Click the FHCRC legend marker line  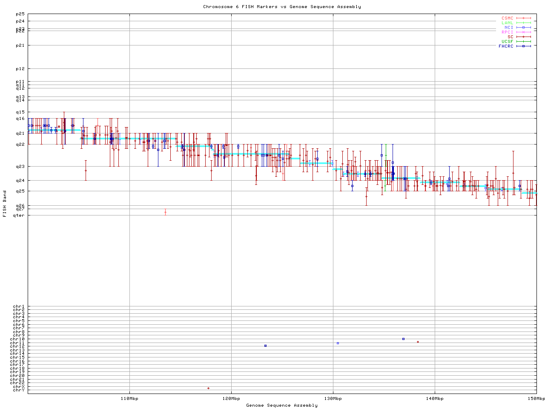(x=523, y=46)
